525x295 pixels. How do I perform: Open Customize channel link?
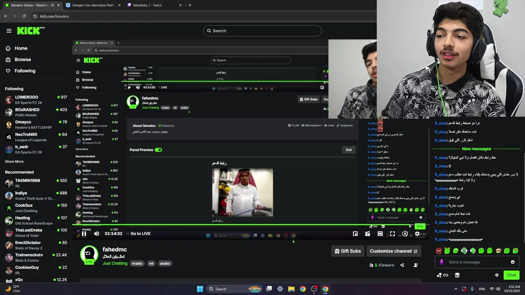pos(393,251)
